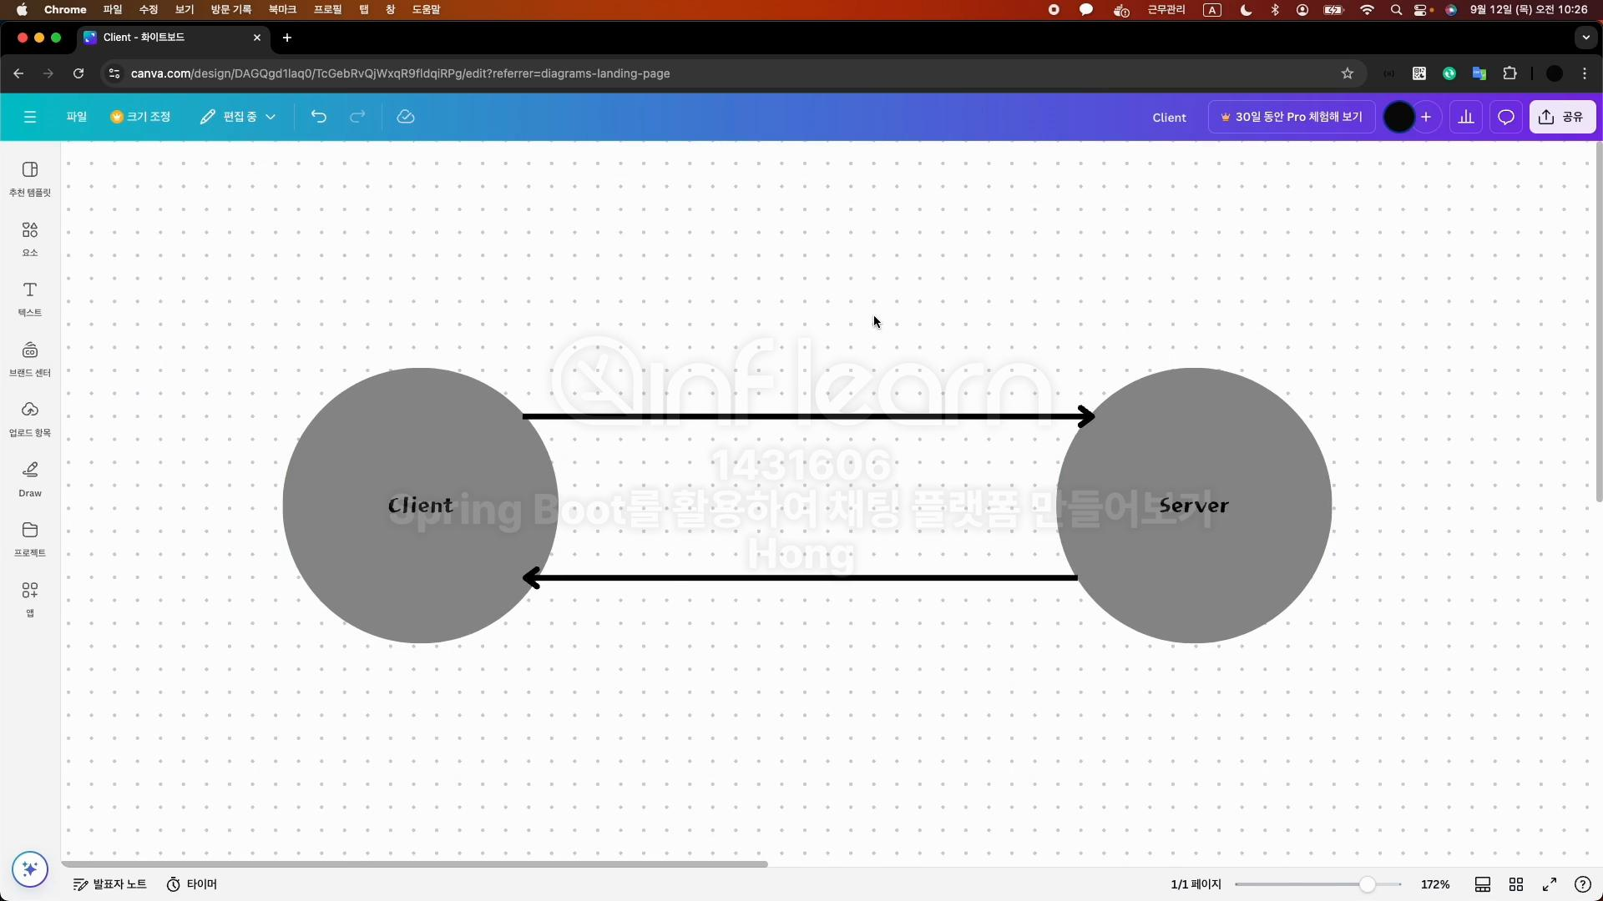
Task: Toggle the grid view of pages
Action: [1516, 884]
